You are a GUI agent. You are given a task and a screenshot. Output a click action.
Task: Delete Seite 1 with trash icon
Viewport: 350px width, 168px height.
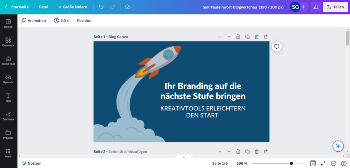coord(257,37)
